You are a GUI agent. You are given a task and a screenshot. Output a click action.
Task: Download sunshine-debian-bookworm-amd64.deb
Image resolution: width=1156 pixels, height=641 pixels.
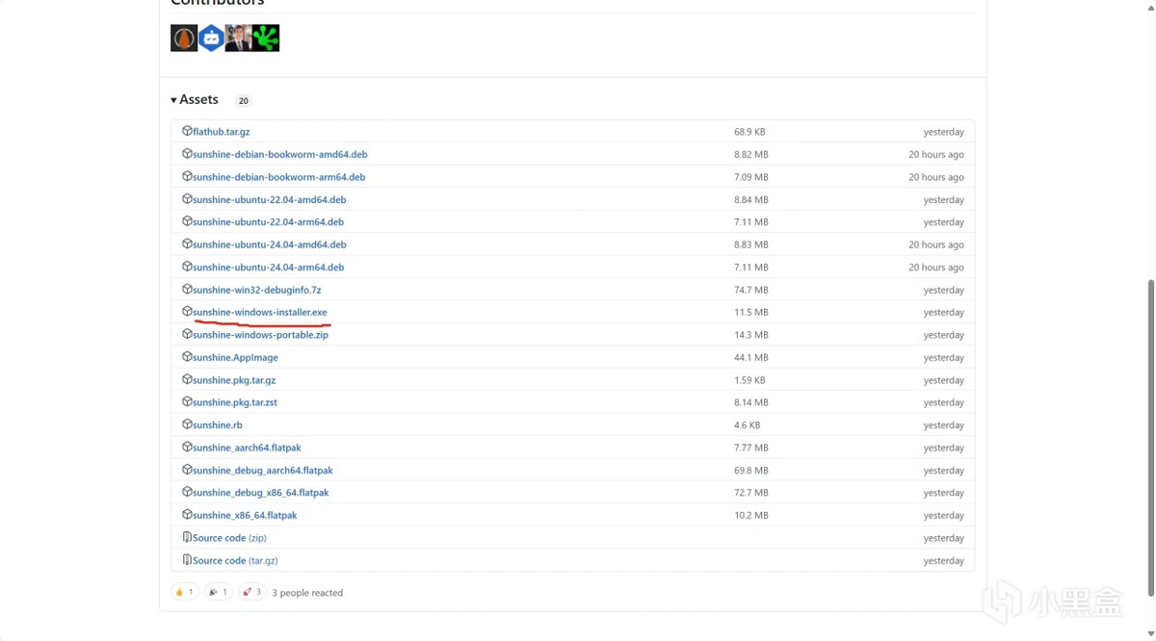coord(279,154)
